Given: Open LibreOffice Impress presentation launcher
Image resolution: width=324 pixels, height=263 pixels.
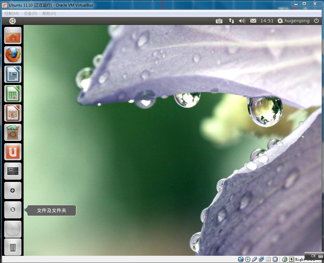Looking at the screenshot, I should tap(13, 113).
